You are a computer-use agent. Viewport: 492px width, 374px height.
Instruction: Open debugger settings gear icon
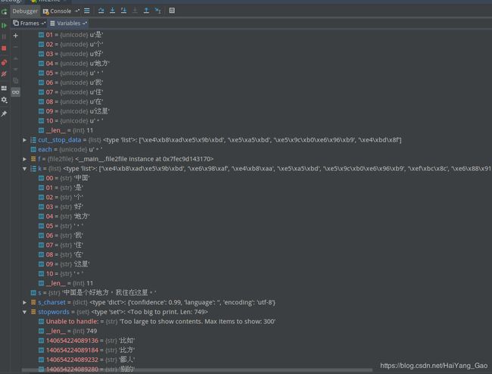[x=4, y=100]
